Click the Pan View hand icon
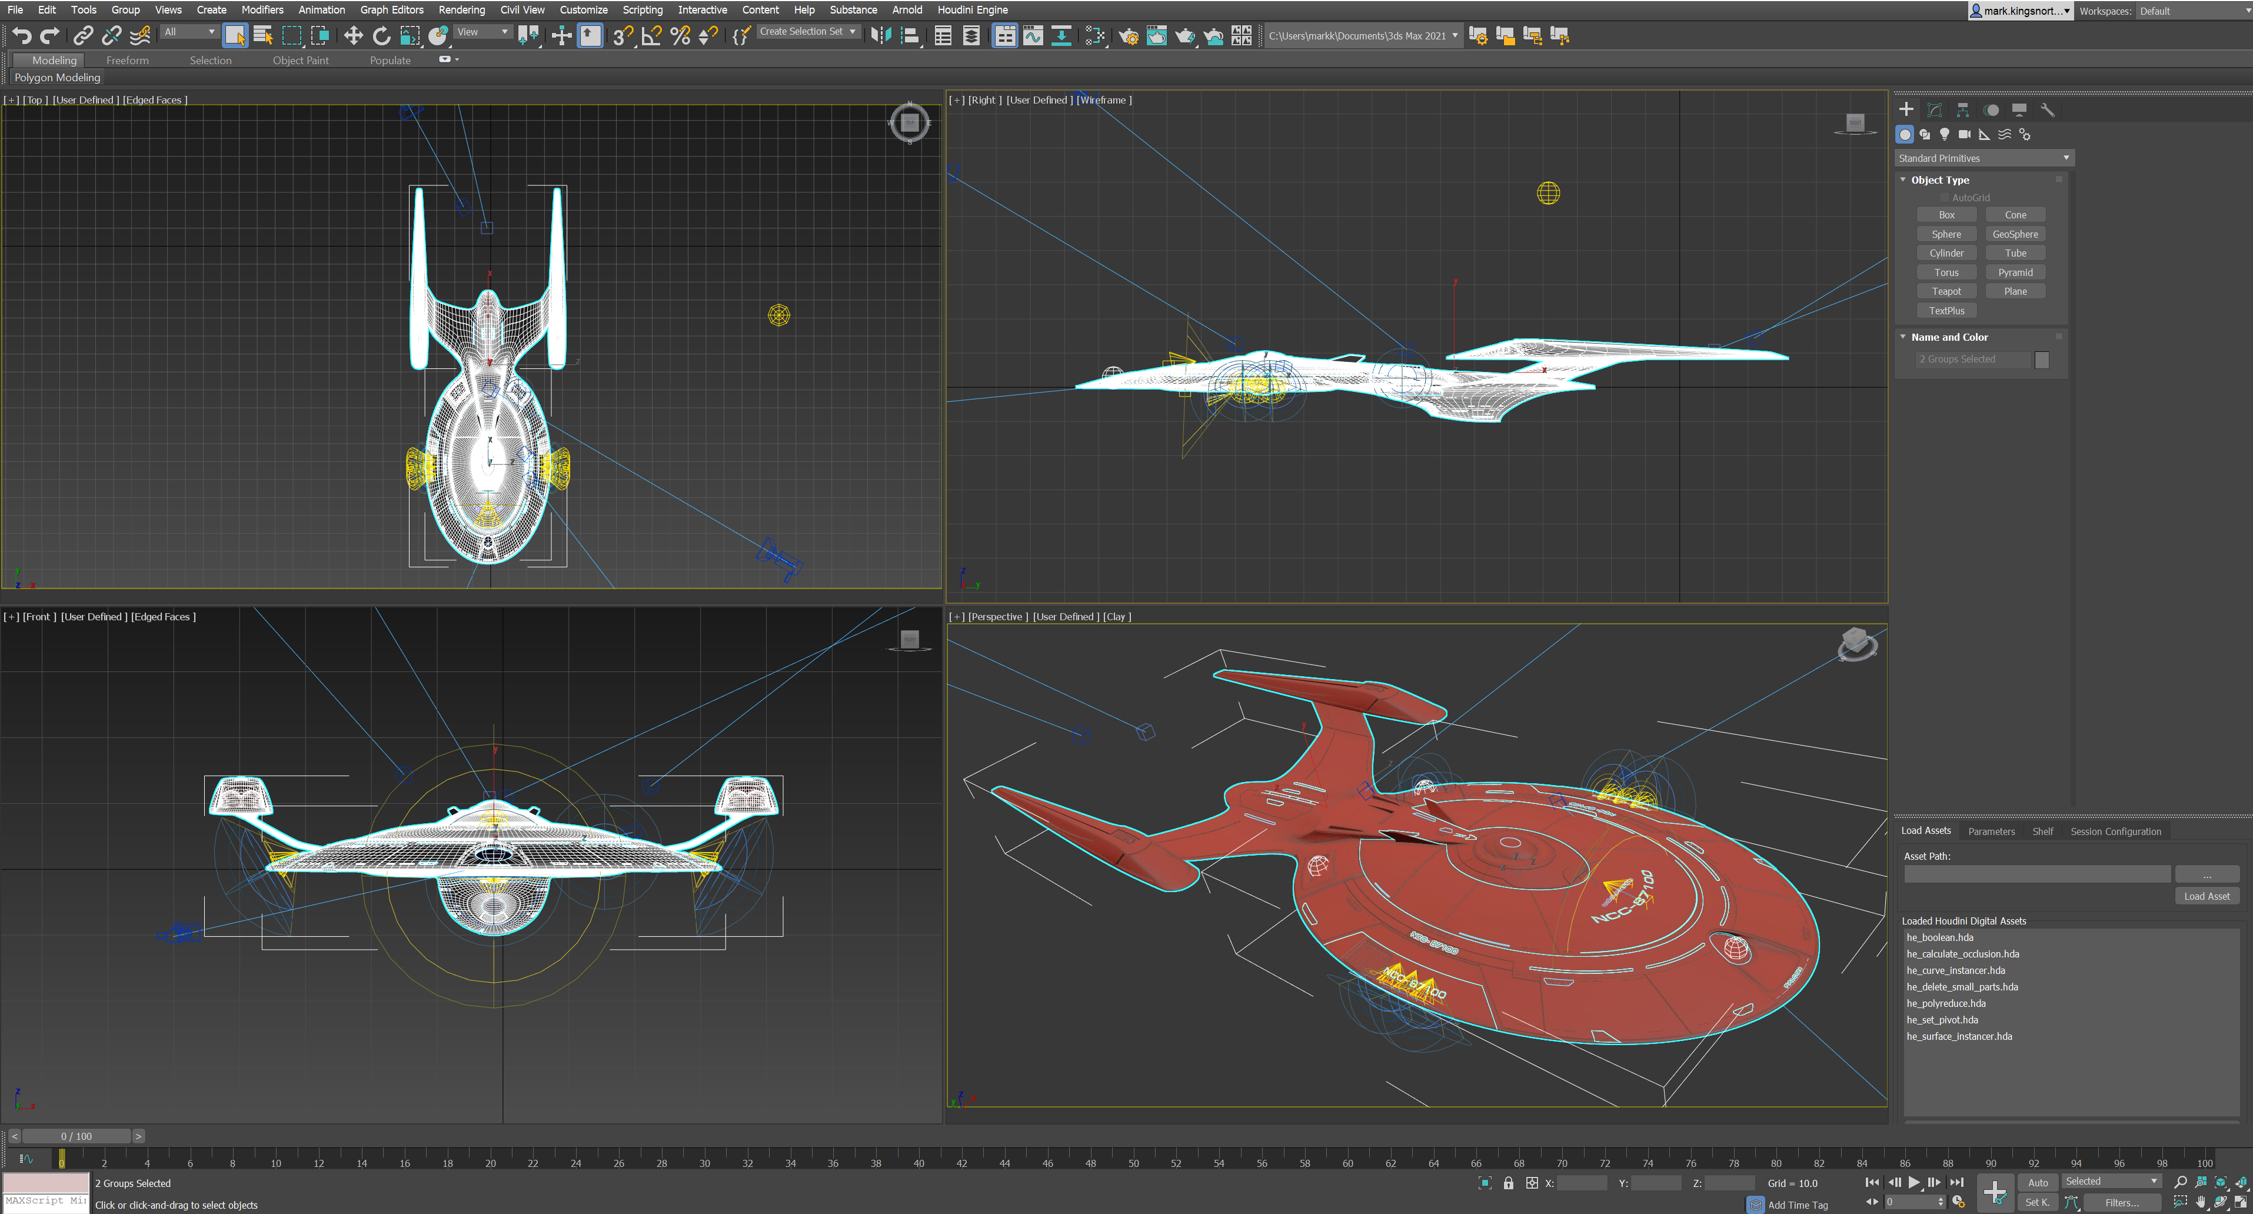2253x1214 pixels. coord(2201,1203)
